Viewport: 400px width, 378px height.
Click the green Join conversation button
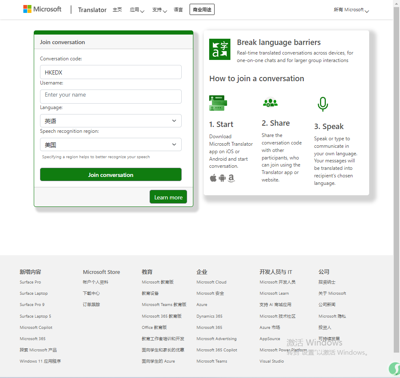(x=111, y=174)
